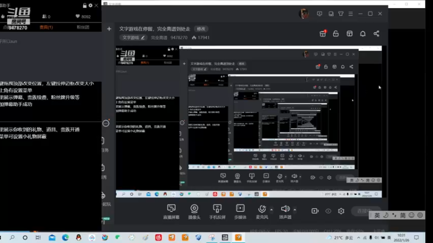Add a 多媒体 multimedia source
The width and height of the screenshot is (433, 243).
240,212
